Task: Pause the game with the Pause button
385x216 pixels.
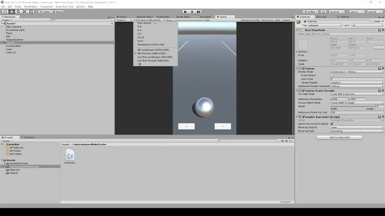Action: point(192,12)
